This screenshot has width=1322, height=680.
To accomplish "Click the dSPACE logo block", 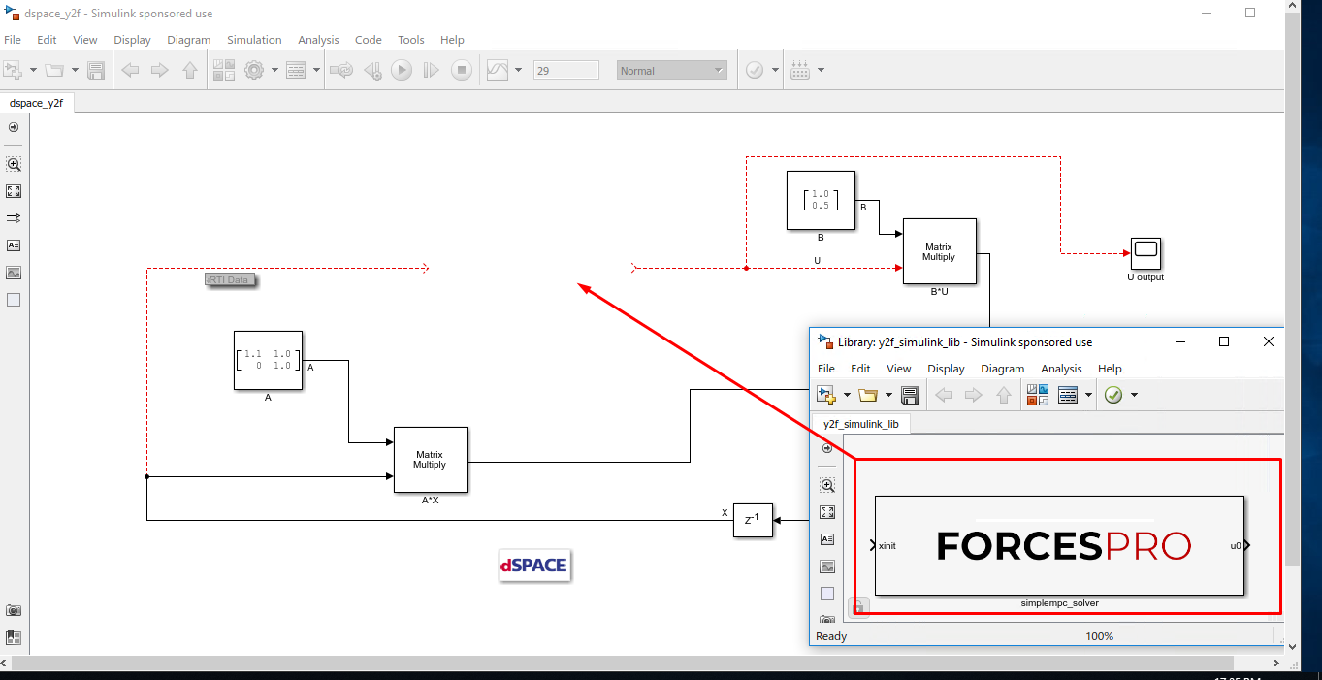I will click(x=533, y=566).
